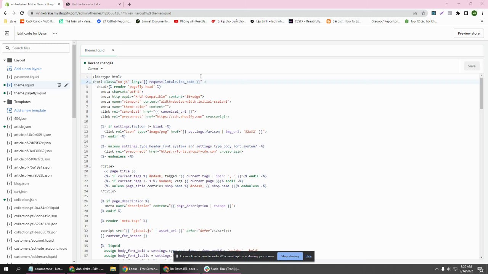Click the file sidebar scrollbar
The height and width of the screenshot is (274, 488).
coord(74,82)
